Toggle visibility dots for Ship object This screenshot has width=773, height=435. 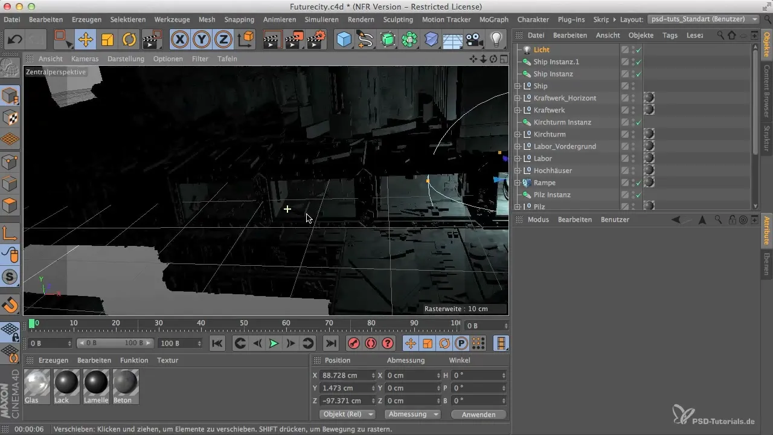pyautogui.click(x=633, y=86)
